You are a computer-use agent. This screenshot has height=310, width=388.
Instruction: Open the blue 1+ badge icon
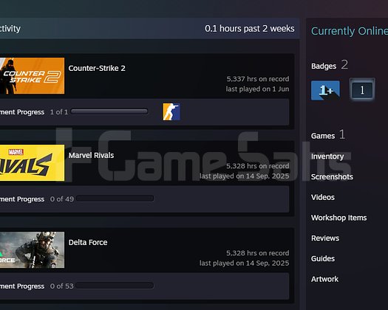point(325,90)
